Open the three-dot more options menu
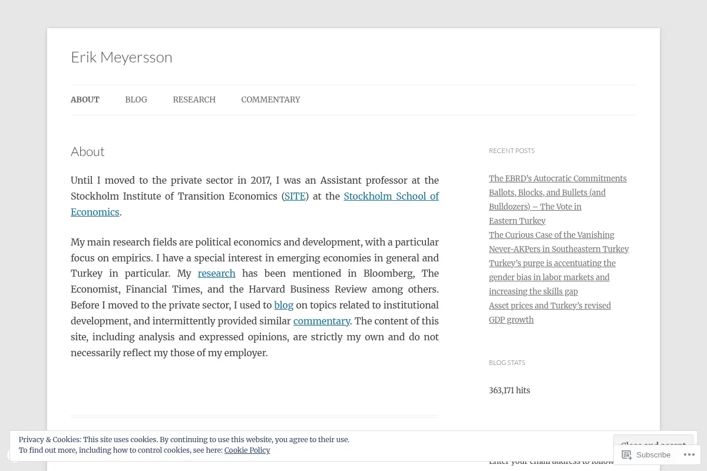The image size is (707, 471). [689, 455]
